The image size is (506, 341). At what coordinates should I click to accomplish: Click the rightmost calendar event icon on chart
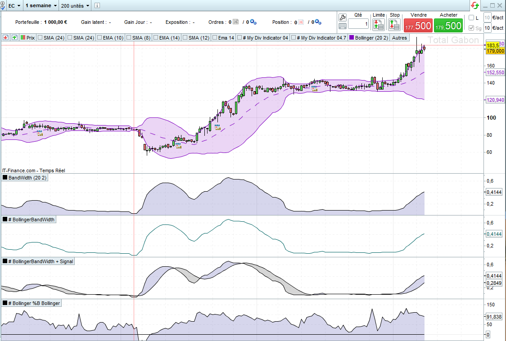[x=314, y=89]
